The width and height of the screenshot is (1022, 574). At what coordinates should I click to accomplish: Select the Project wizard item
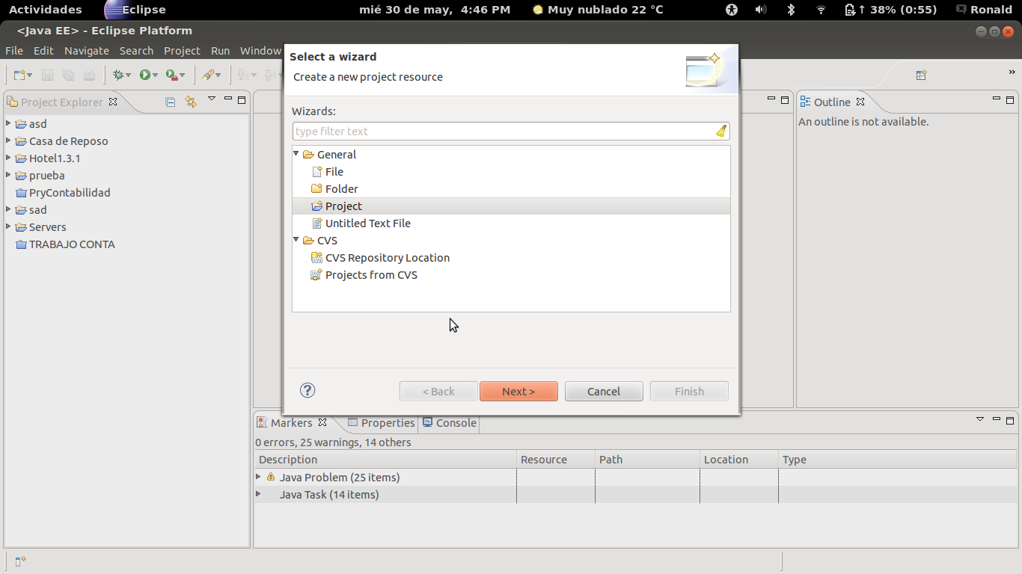click(511, 206)
